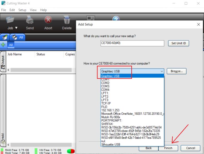The width and height of the screenshot is (204, 154).
Task: Click the Copies column header
Action: pos(70,54)
